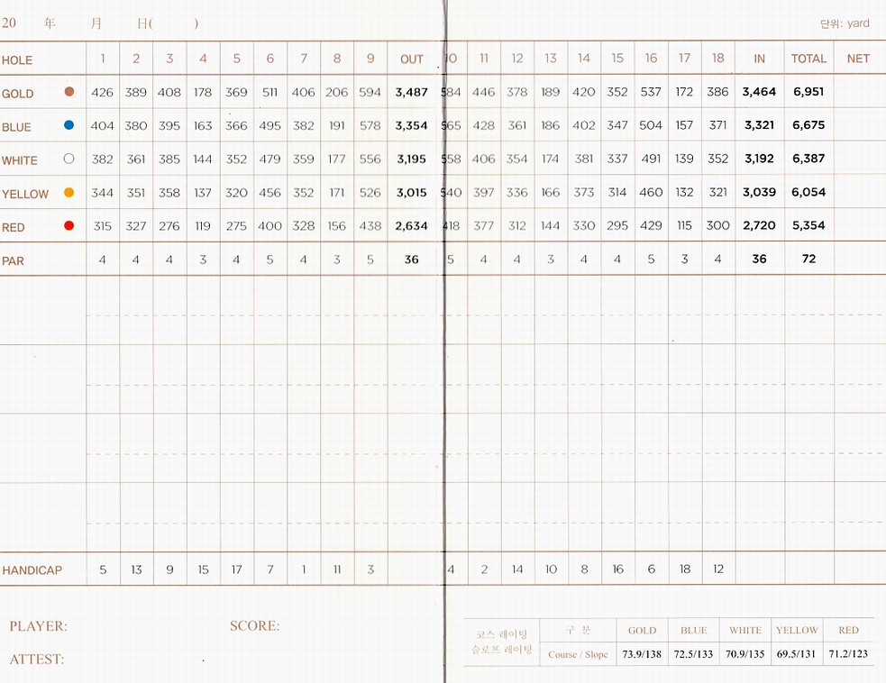This screenshot has height=683, width=886.
Task: Click the Course / Slope label
Action: pos(578,655)
